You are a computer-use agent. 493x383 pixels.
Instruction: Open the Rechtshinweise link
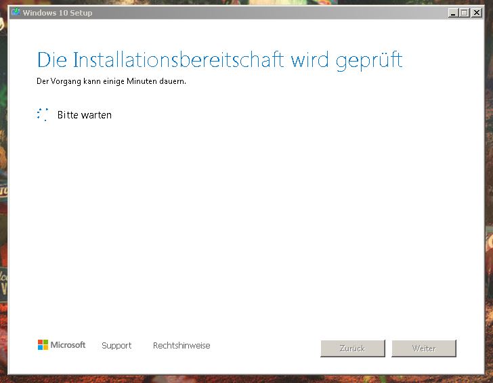181,345
